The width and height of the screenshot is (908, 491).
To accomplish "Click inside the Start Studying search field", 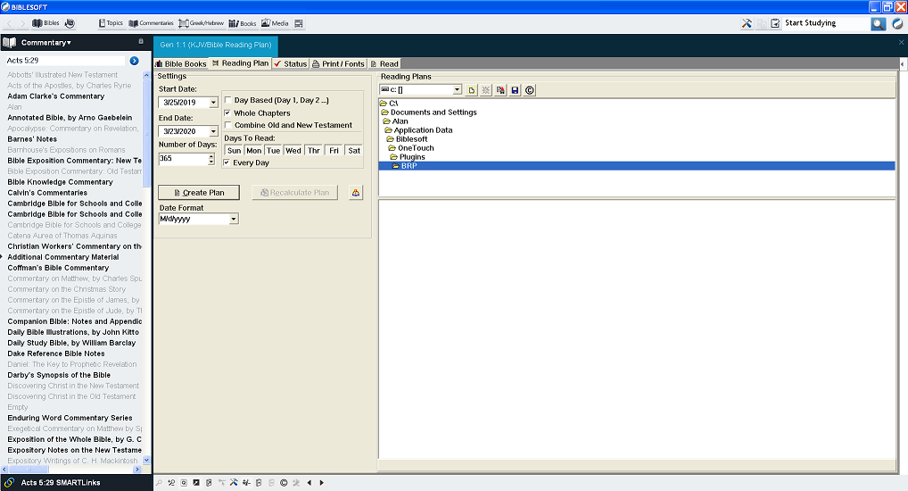I will pyautogui.click(x=826, y=23).
